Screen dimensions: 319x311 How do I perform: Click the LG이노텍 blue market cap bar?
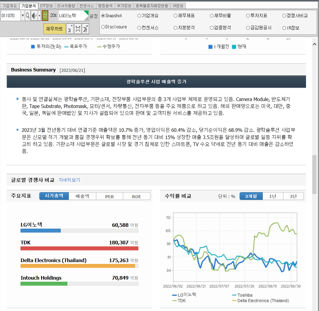(40, 230)
